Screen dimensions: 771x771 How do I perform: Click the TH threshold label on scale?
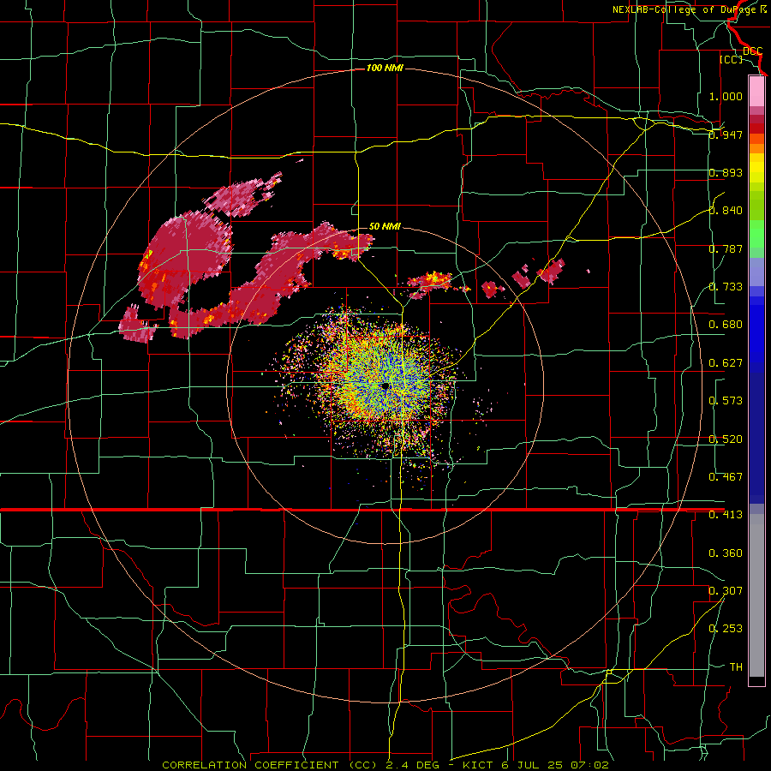click(736, 667)
